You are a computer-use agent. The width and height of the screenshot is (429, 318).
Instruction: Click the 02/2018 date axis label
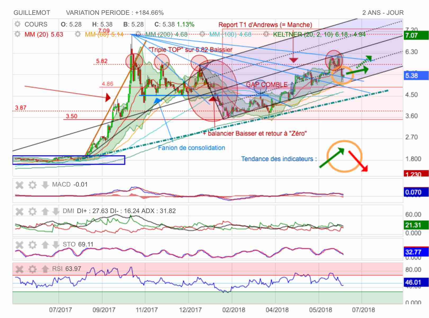pyautogui.click(x=234, y=310)
